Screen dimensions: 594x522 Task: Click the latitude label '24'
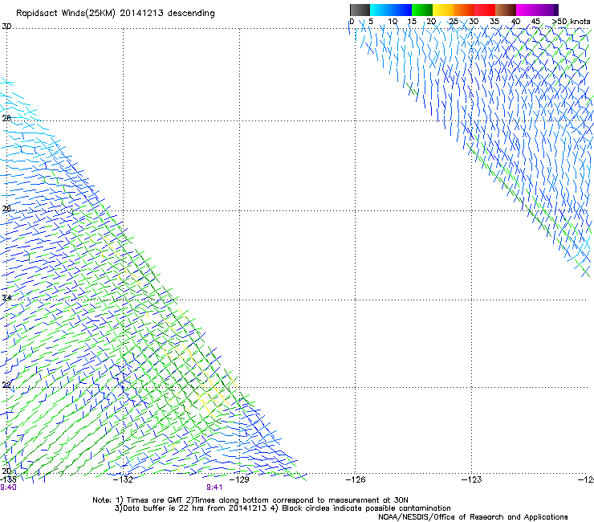(x=6, y=298)
